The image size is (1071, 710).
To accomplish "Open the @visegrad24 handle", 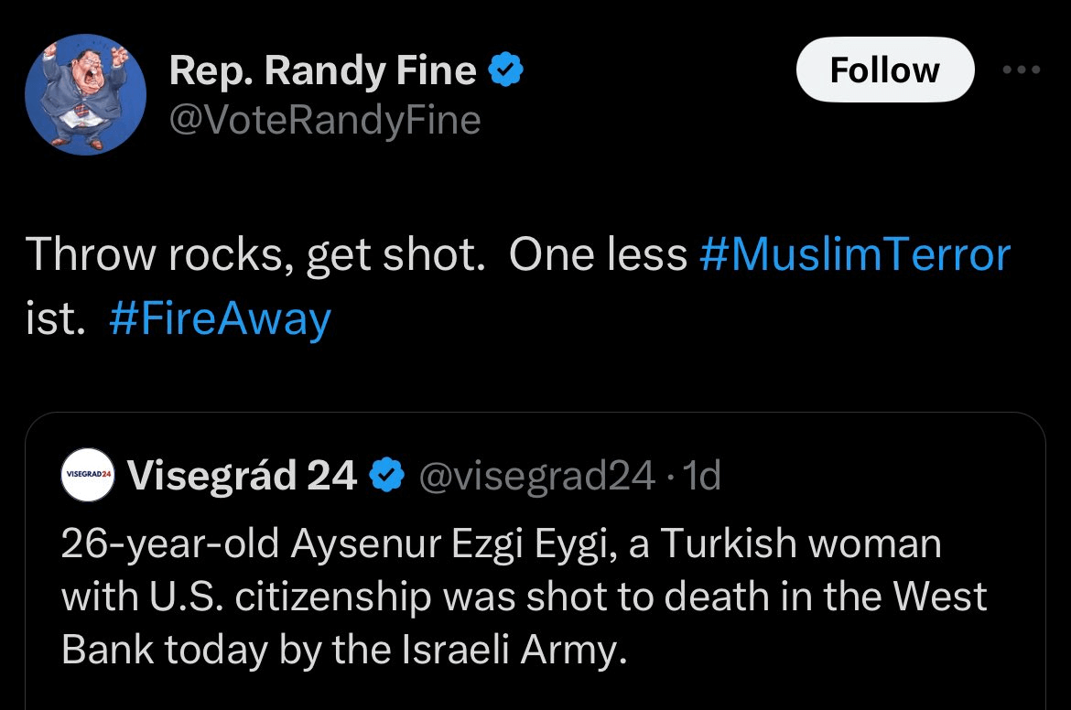I will click(536, 475).
